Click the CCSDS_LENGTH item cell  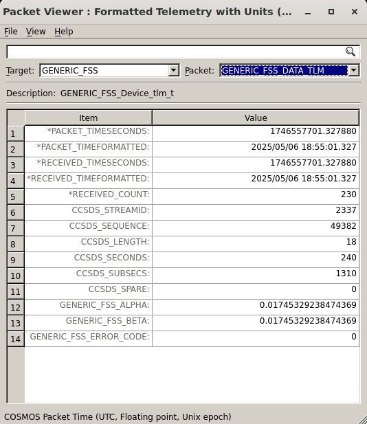89,244
